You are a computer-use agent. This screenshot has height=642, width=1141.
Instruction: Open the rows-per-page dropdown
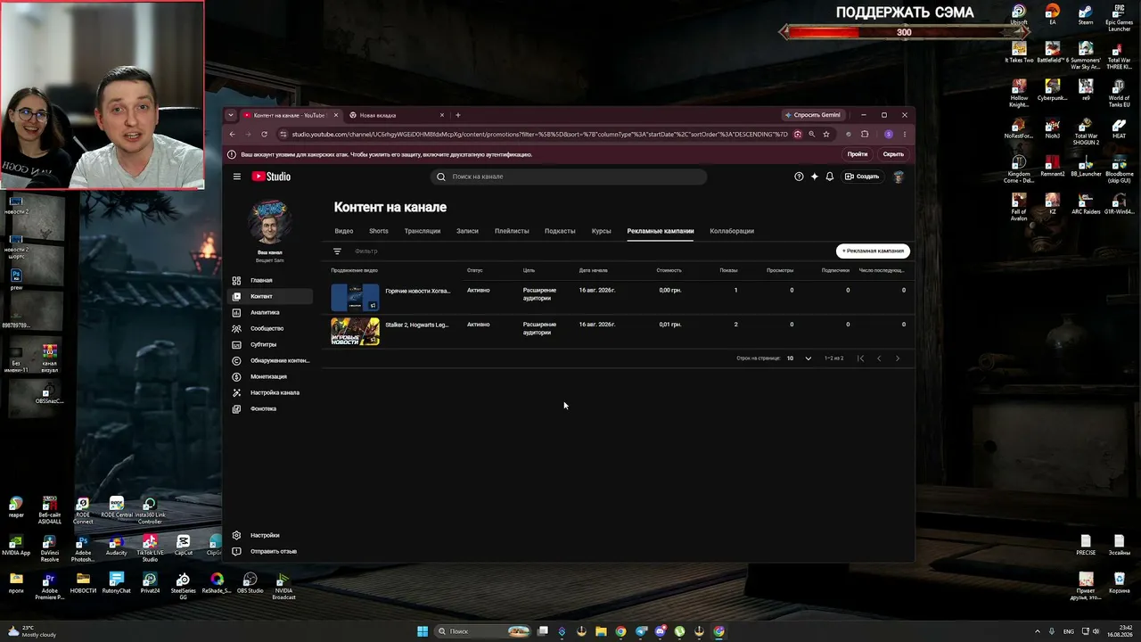coord(800,358)
